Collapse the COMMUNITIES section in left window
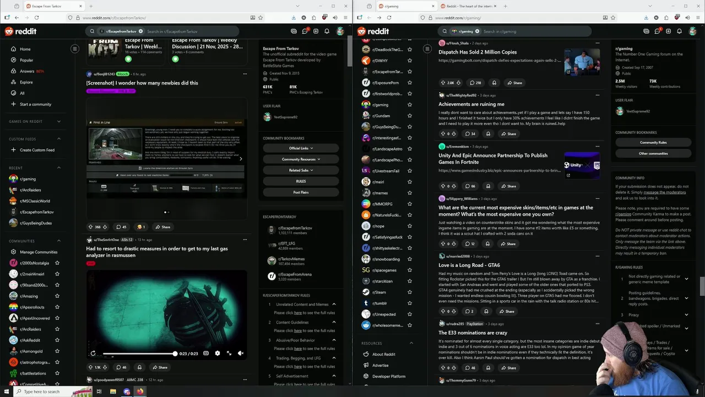The height and width of the screenshot is (397, 705). click(x=59, y=241)
